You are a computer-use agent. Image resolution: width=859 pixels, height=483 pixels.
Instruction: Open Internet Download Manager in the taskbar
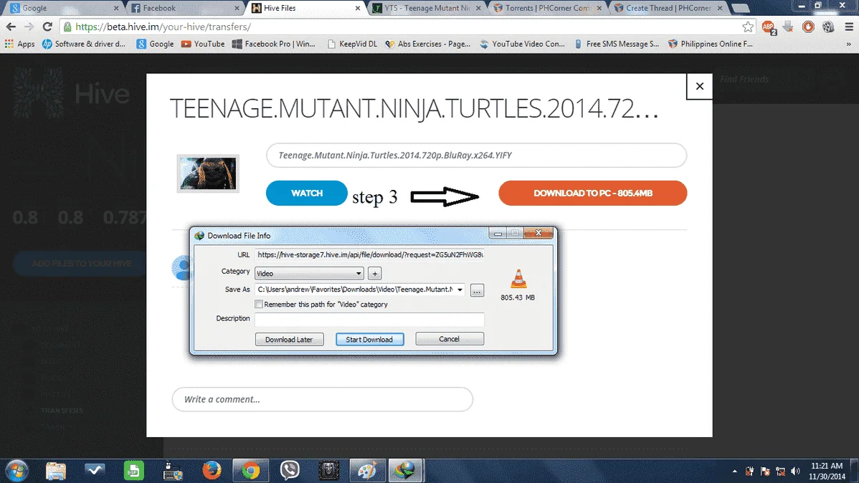405,470
